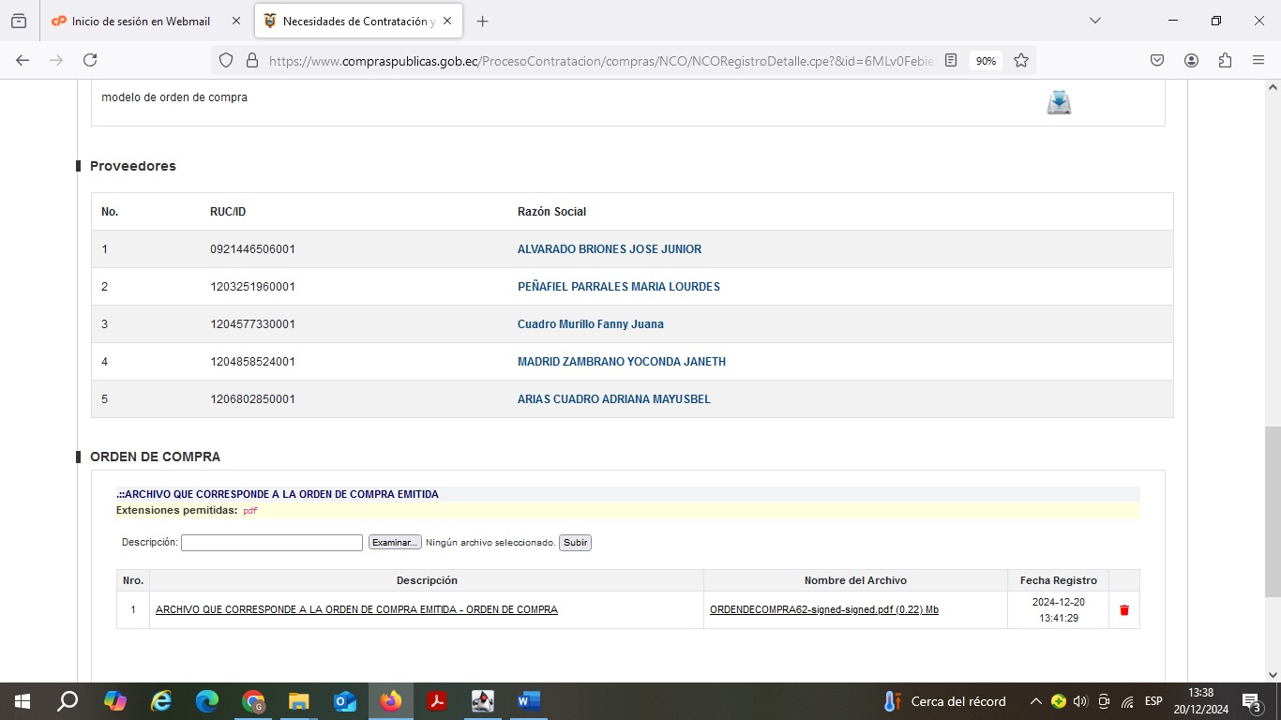The image size is (1281, 720).
Task: Show hidden system tray icons chevron
Action: coord(1035,701)
